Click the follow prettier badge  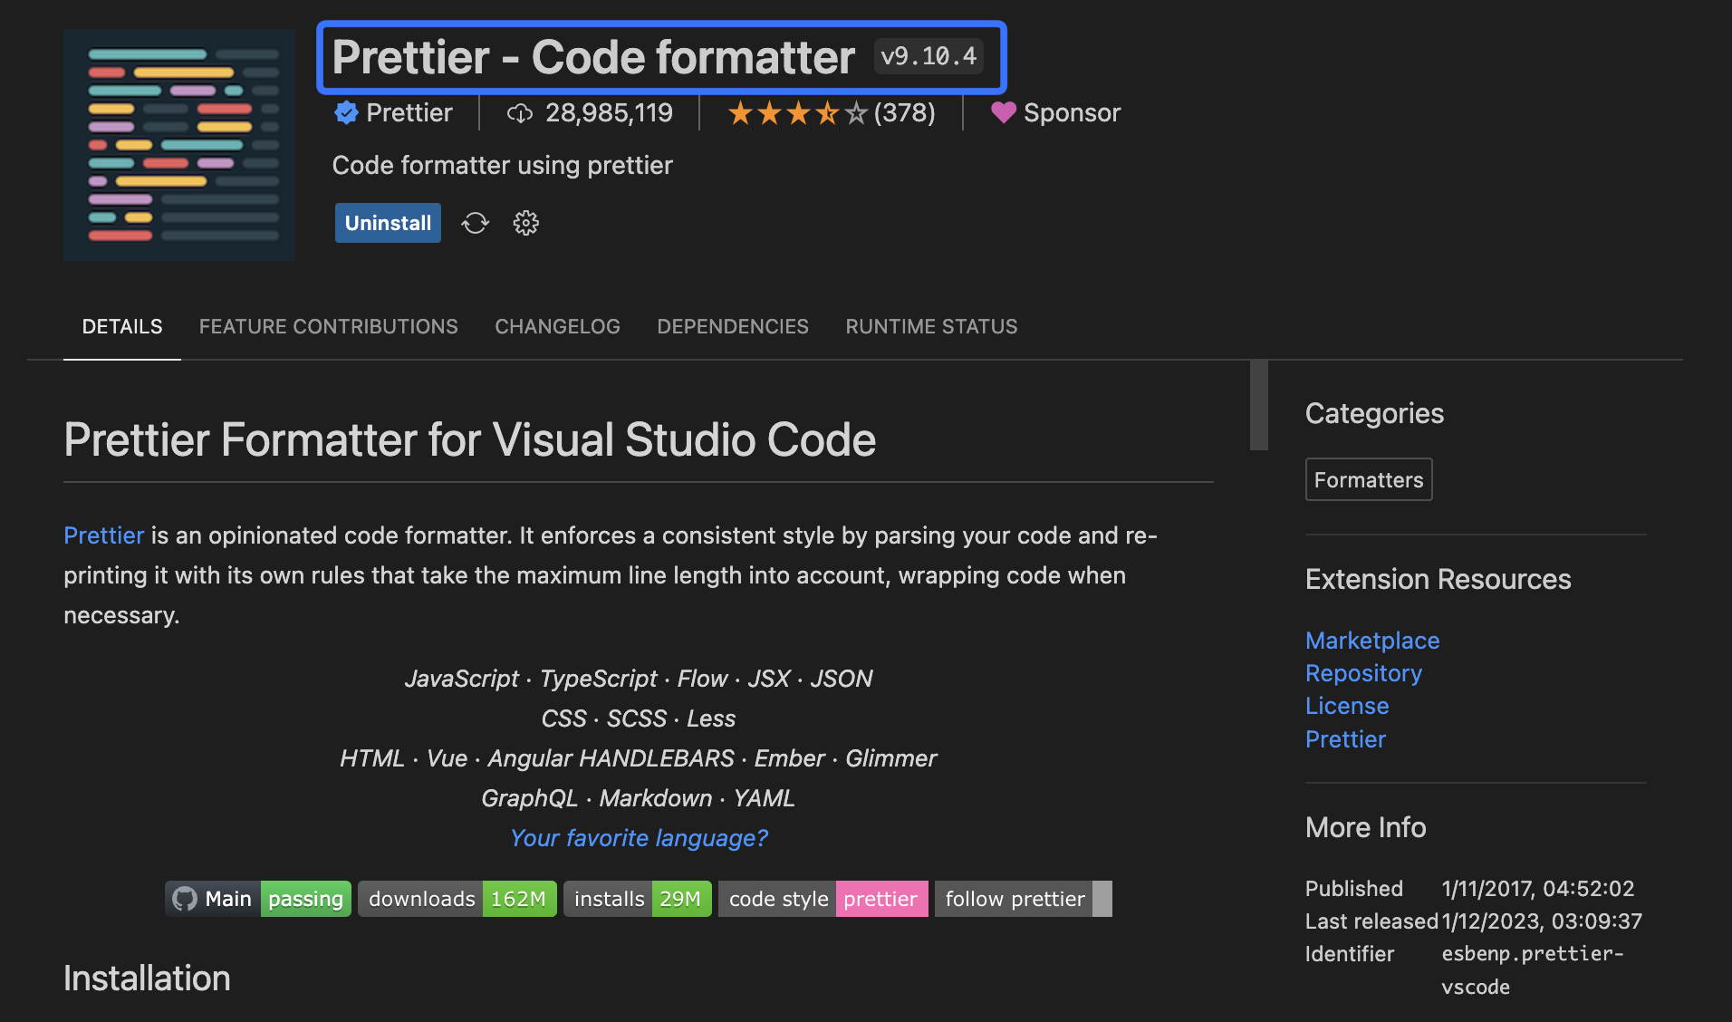pos(1024,899)
